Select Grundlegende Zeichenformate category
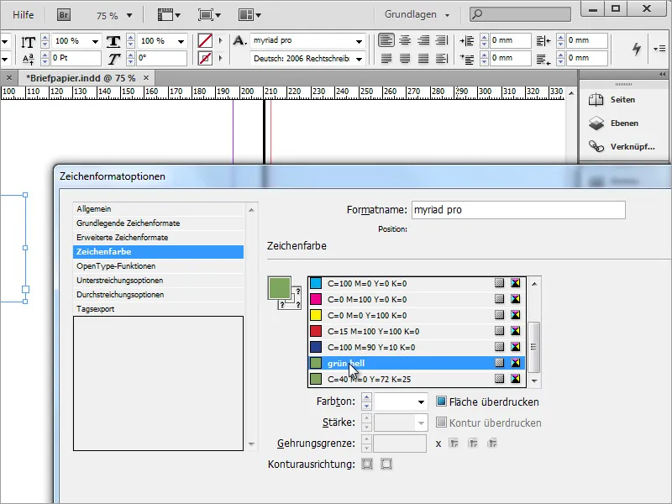The image size is (672, 504). click(158, 223)
